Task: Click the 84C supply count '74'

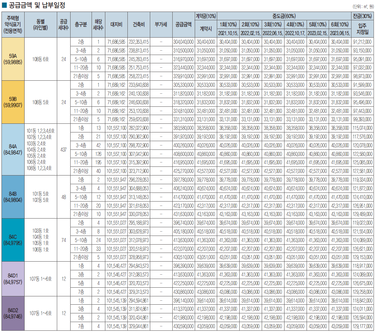Action: click(x=64, y=240)
